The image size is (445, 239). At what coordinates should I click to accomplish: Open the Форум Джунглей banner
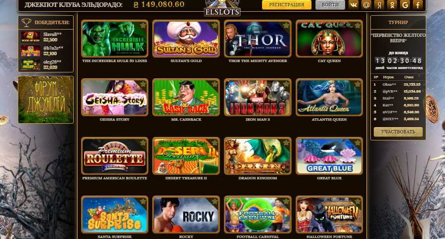(x=45, y=100)
